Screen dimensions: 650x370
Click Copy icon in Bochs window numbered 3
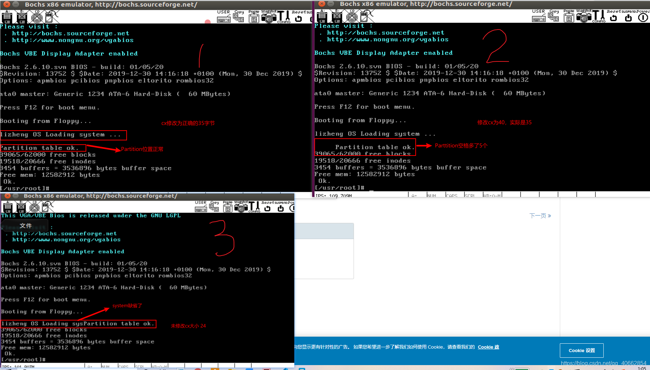coord(214,207)
